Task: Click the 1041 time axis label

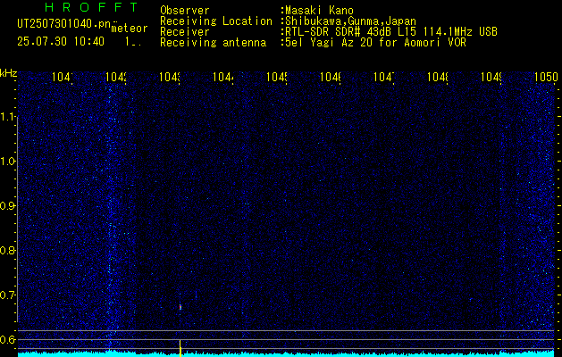Action: tap(63, 77)
